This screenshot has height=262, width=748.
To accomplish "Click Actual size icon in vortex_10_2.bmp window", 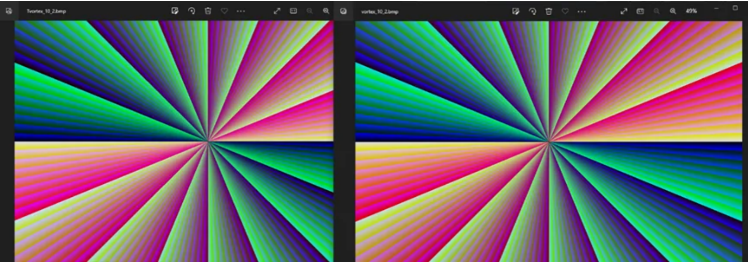I will (x=640, y=11).
